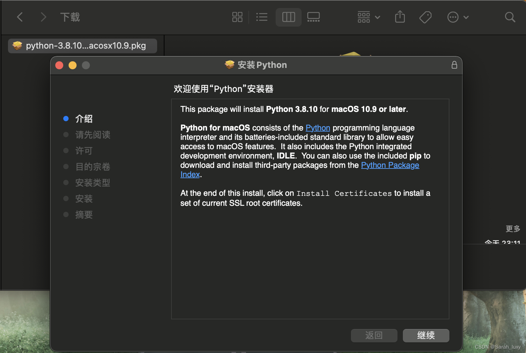The image size is (526, 353).
Task: Select python-3.8.10 pkg file in Finder
Action: tap(83, 46)
